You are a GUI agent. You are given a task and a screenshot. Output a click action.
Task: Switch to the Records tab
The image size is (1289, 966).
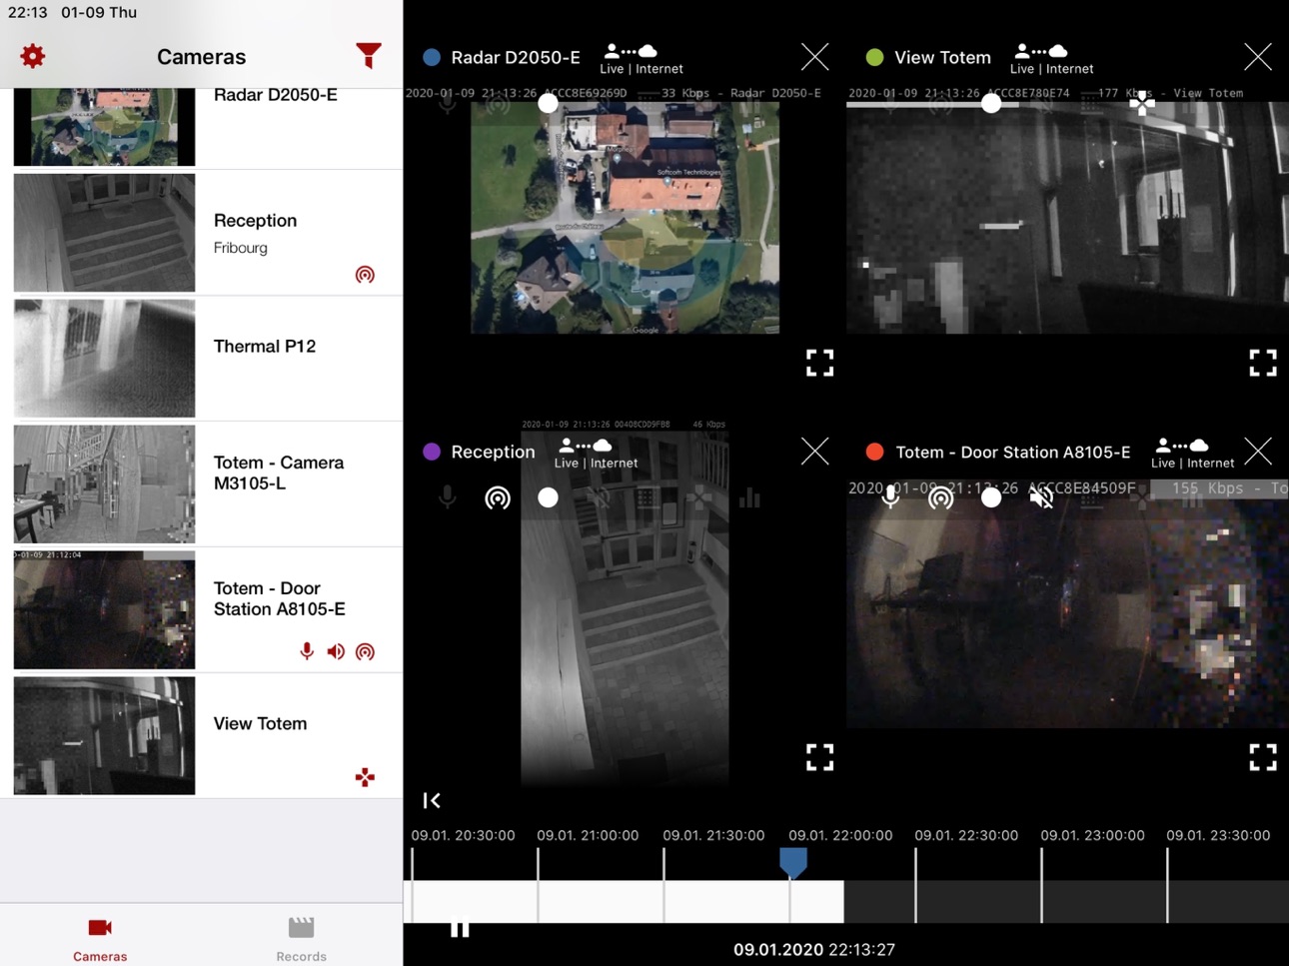point(301,939)
